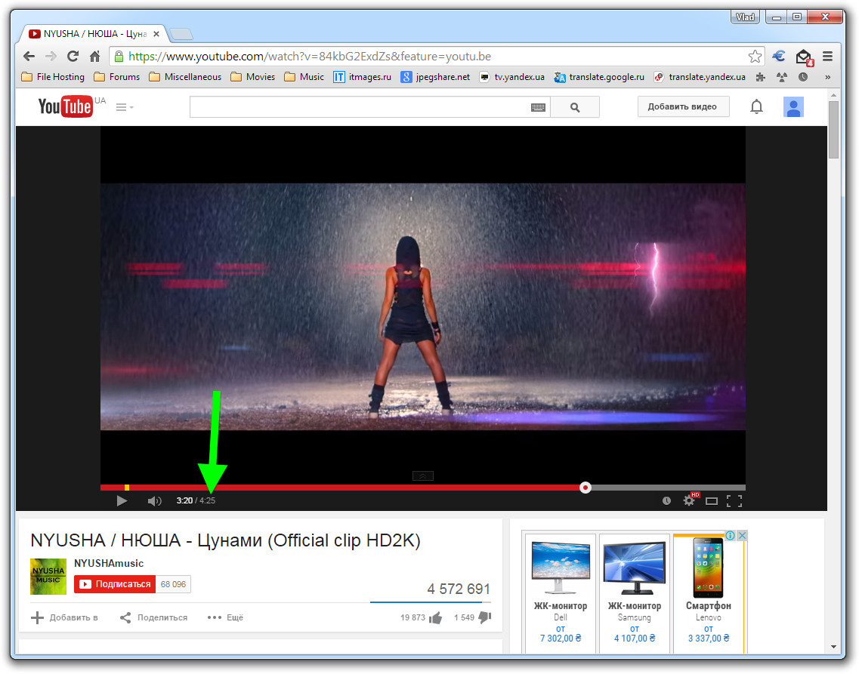
Task: Expand the player's pull-up chevron panel
Action: 422,476
